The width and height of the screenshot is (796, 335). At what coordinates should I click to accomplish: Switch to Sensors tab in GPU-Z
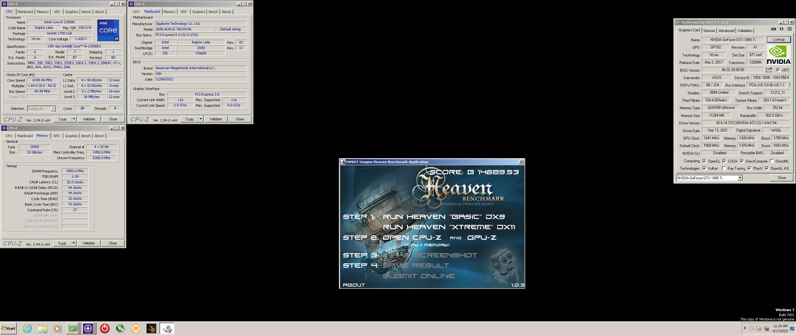point(709,30)
